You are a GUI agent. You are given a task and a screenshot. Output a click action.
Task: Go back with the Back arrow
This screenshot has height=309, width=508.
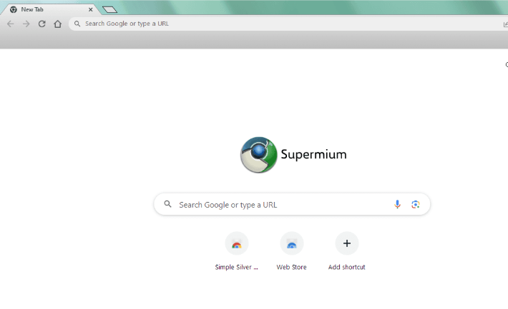tap(10, 24)
